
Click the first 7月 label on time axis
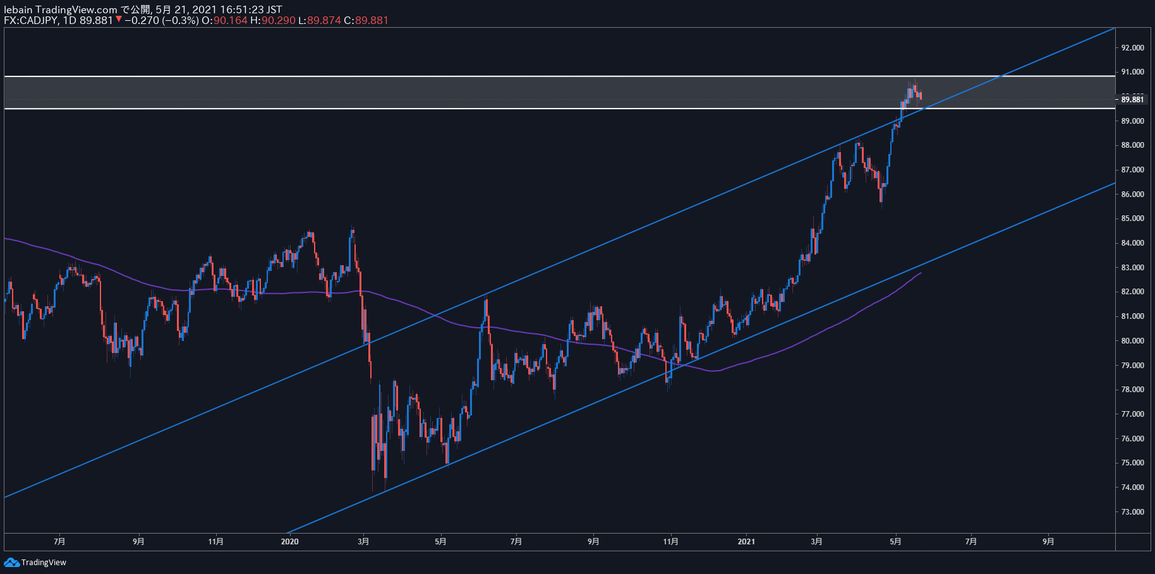[x=59, y=541]
